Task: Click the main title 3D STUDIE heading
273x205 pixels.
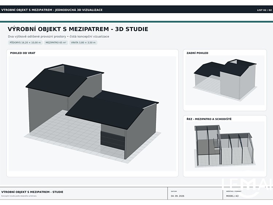Action: (x=78, y=29)
